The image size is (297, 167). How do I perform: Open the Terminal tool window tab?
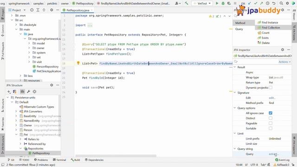59,160
